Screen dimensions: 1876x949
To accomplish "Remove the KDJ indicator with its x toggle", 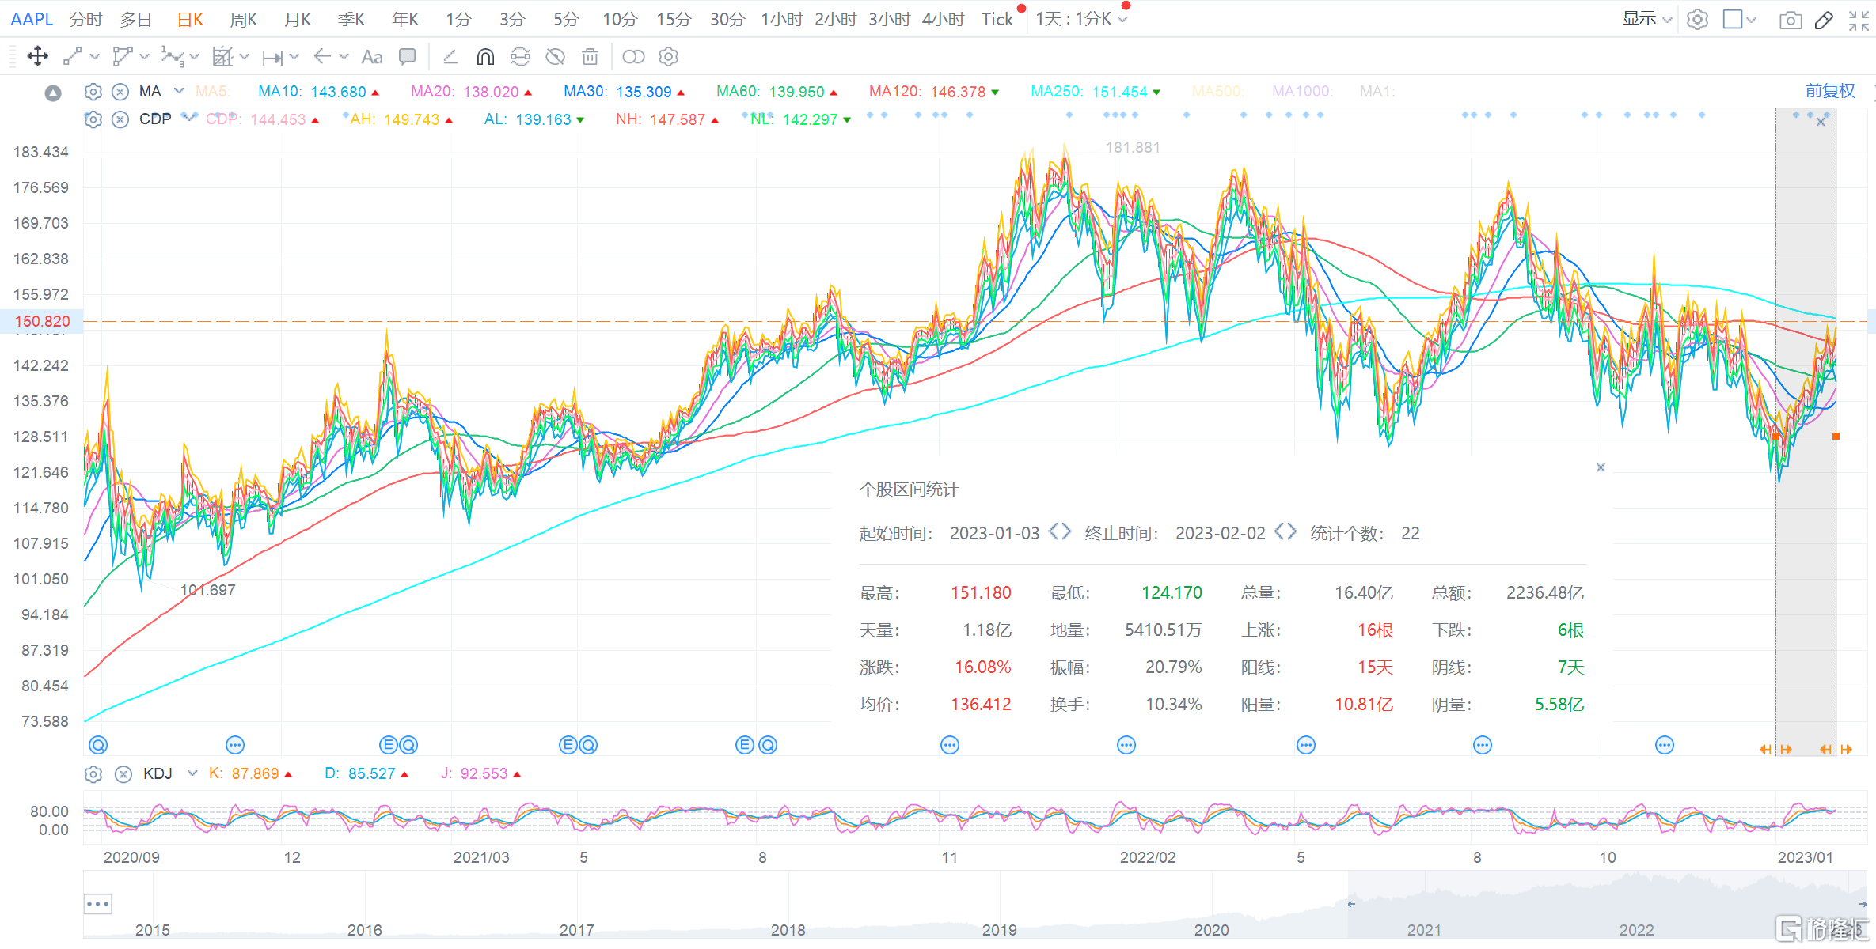I will point(123,774).
